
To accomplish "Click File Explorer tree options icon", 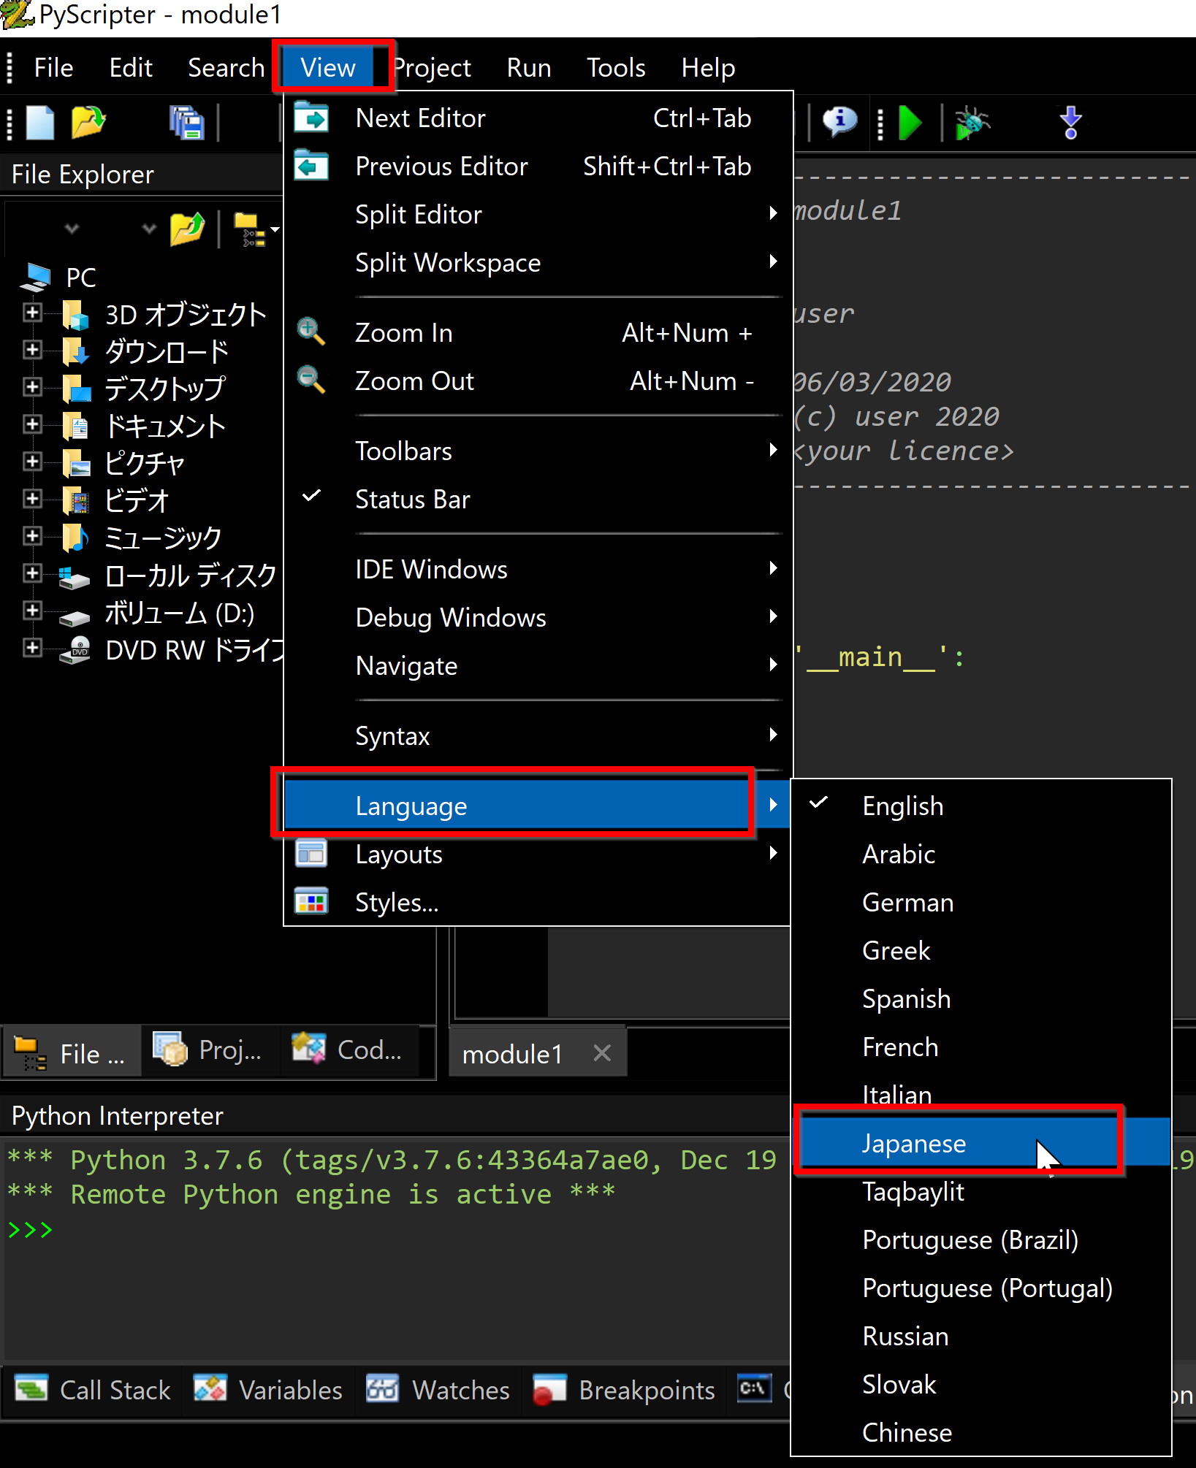I will [251, 229].
